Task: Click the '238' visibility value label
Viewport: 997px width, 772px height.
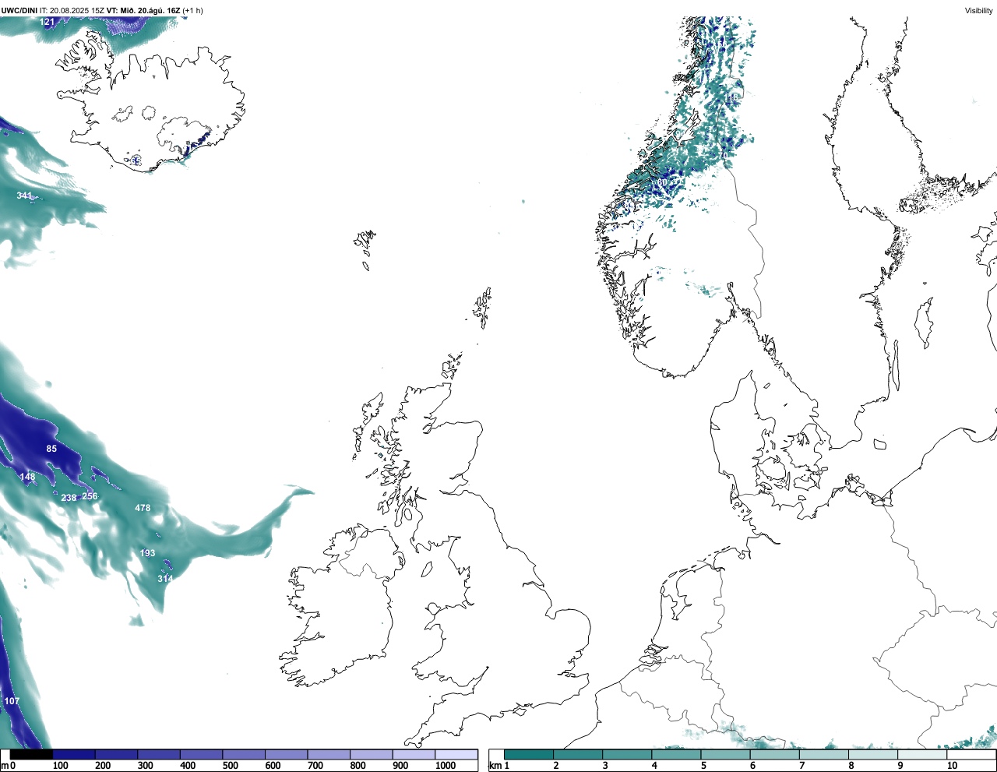Action: [69, 498]
